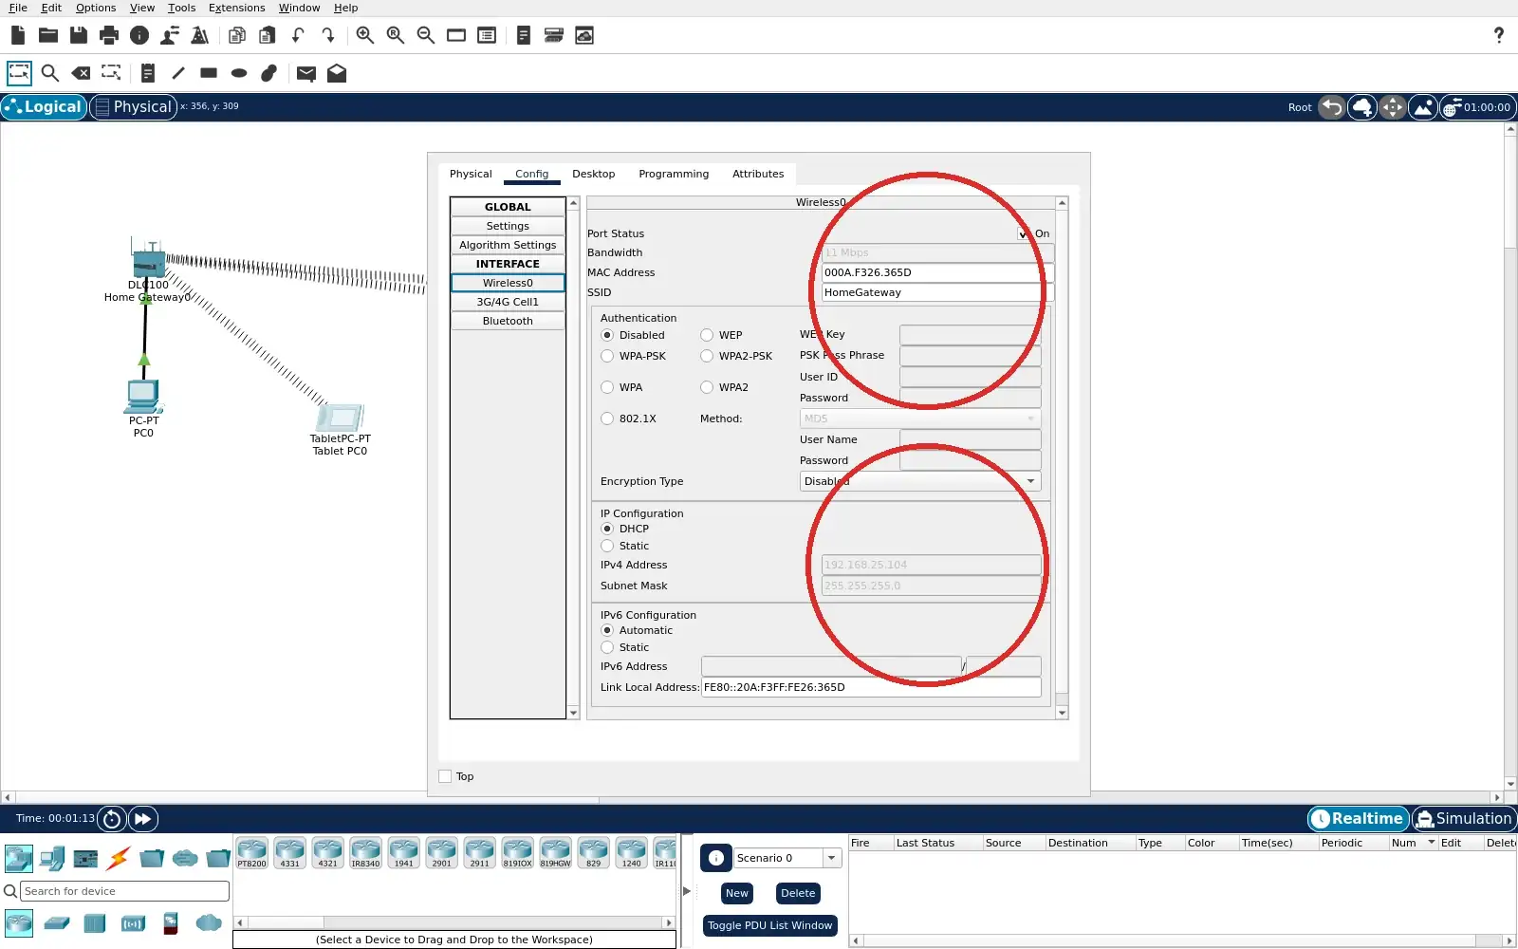The height and width of the screenshot is (949, 1518).
Task: Click the Fast Forward Time button
Action: tap(142, 819)
